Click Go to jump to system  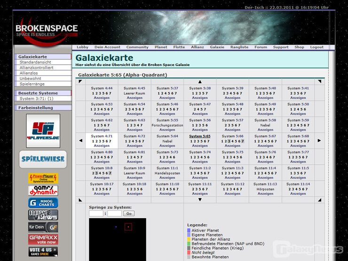coord(129,214)
